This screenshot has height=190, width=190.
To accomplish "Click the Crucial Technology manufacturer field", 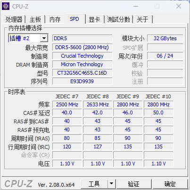I will tap(82, 56).
